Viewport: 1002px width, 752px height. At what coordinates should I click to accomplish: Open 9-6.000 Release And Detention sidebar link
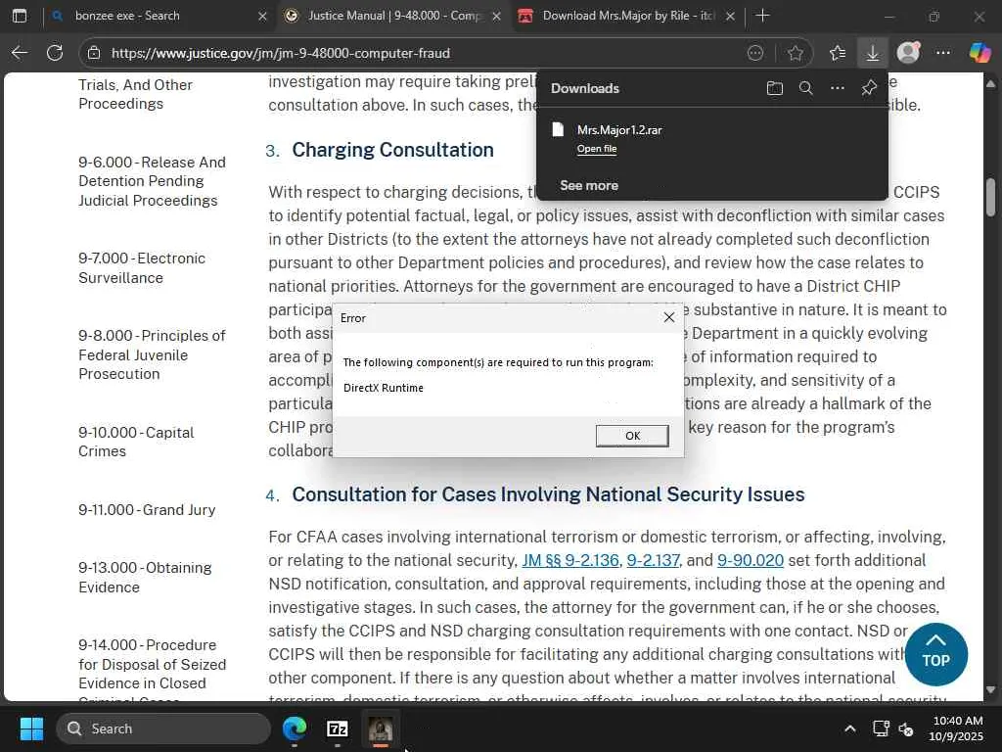152,181
